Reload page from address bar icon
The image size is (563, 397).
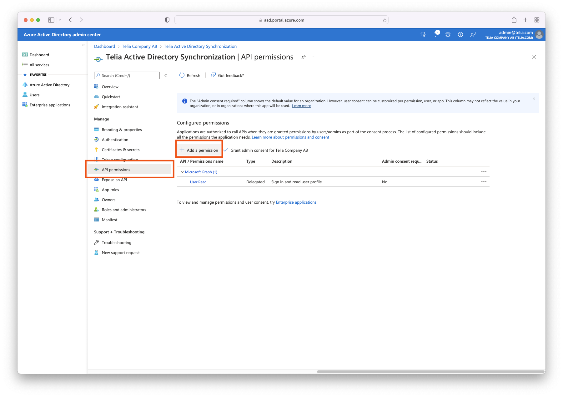385,20
